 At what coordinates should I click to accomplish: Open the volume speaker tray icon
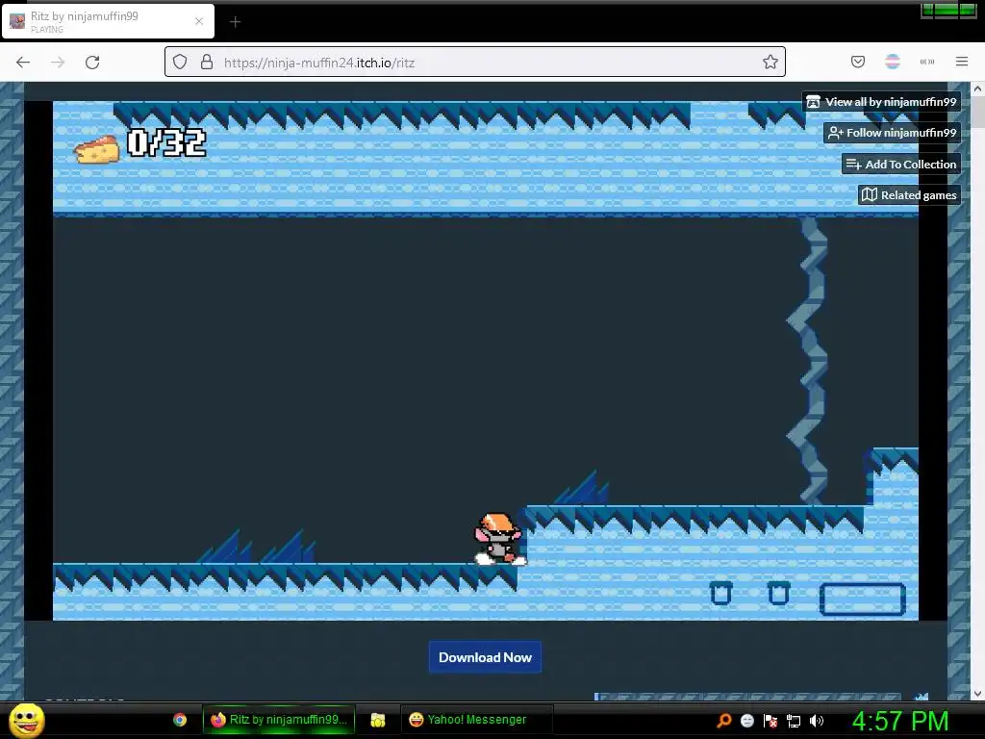coord(817,721)
